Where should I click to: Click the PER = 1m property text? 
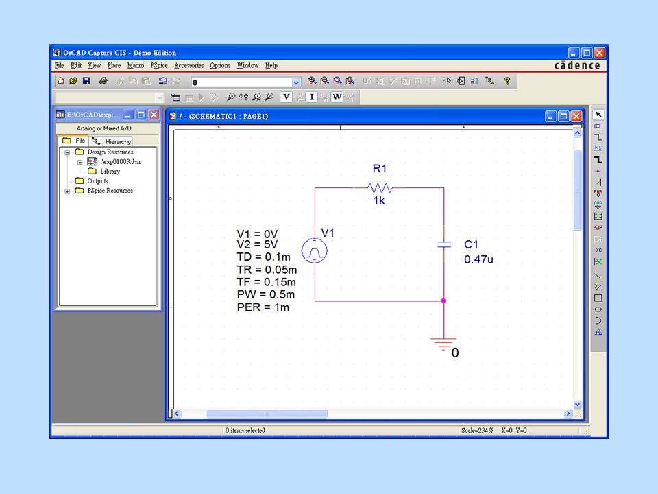point(263,307)
